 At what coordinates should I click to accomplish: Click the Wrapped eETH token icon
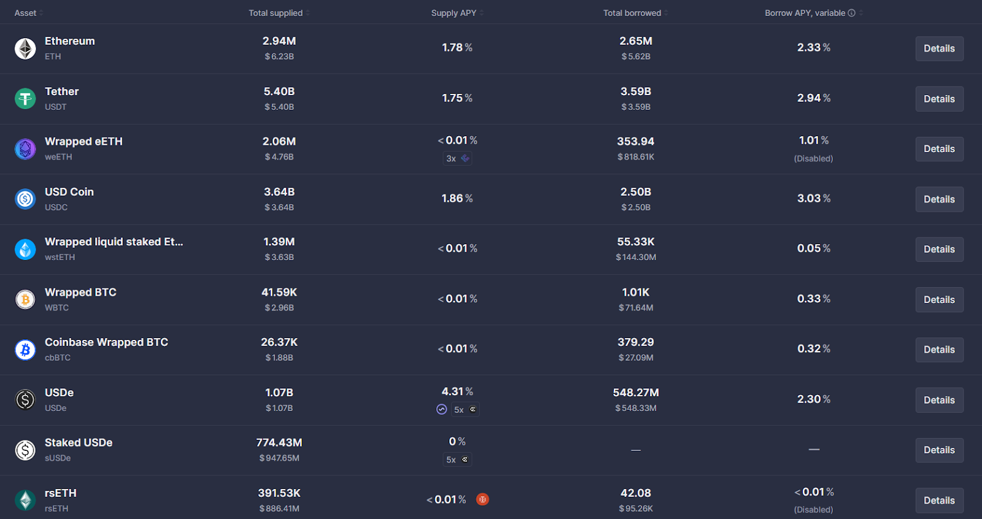[x=25, y=149]
